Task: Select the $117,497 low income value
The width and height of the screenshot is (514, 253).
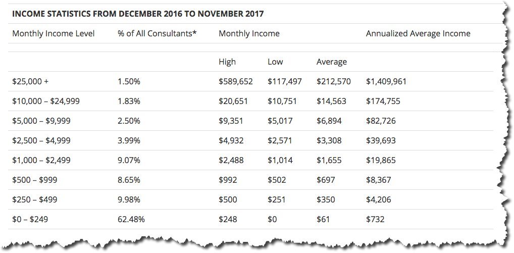Action: click(285, 82)
